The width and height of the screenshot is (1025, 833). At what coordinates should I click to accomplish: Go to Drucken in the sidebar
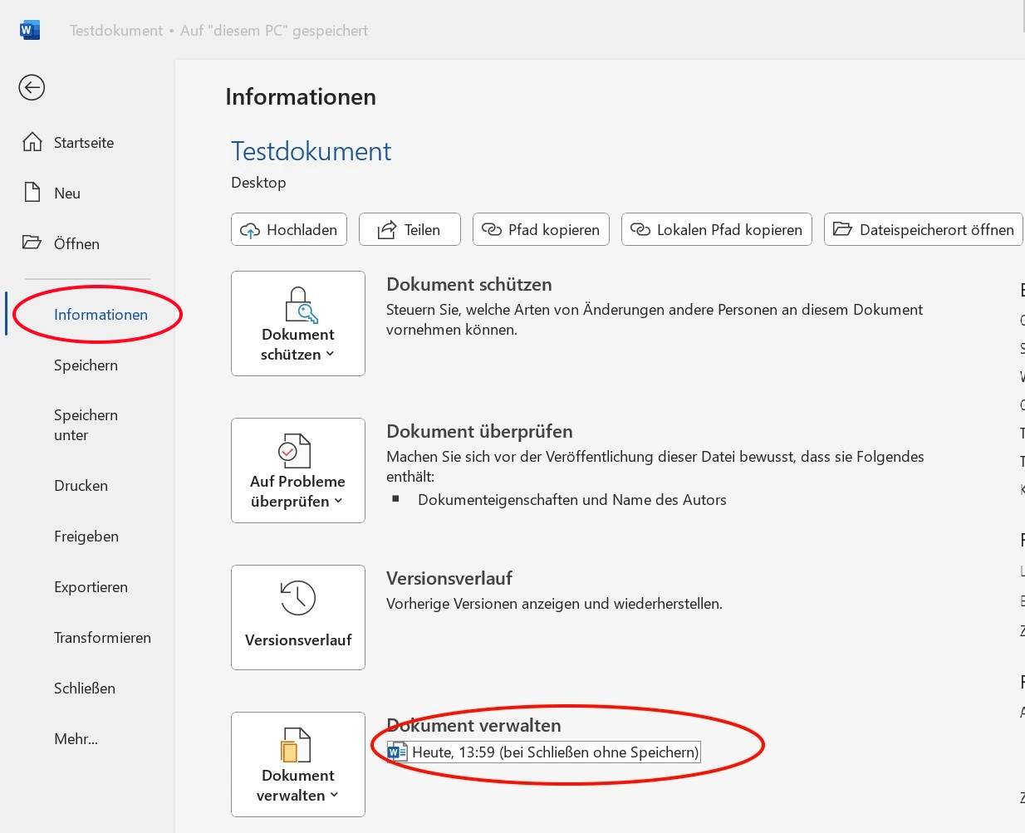coord(81,486)
